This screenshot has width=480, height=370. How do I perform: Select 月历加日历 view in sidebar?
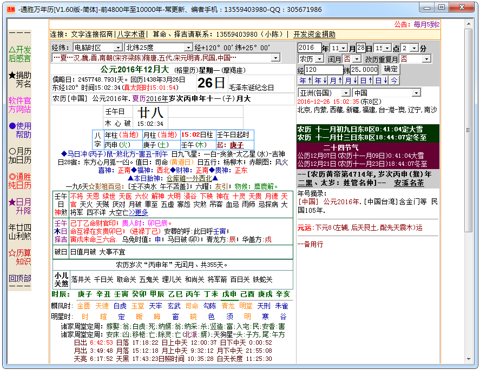(20, 156)
